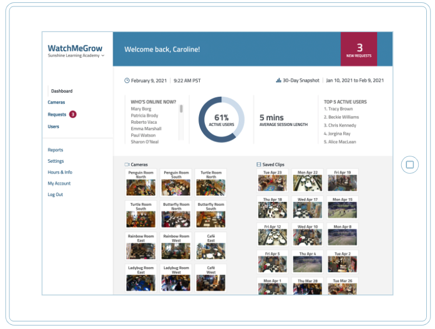
Task: Play the Mon Apr 1 saved clip
Action: point(273,286)
